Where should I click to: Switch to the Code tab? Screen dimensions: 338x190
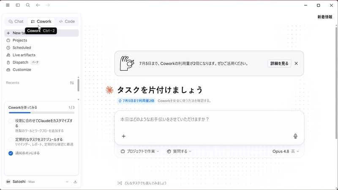click(x=67, y=22)
